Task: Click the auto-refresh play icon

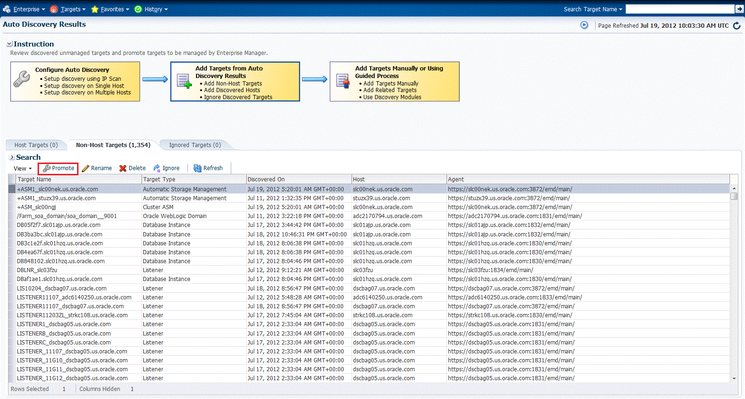Action: pyautogui.click(x=584, y=25)
